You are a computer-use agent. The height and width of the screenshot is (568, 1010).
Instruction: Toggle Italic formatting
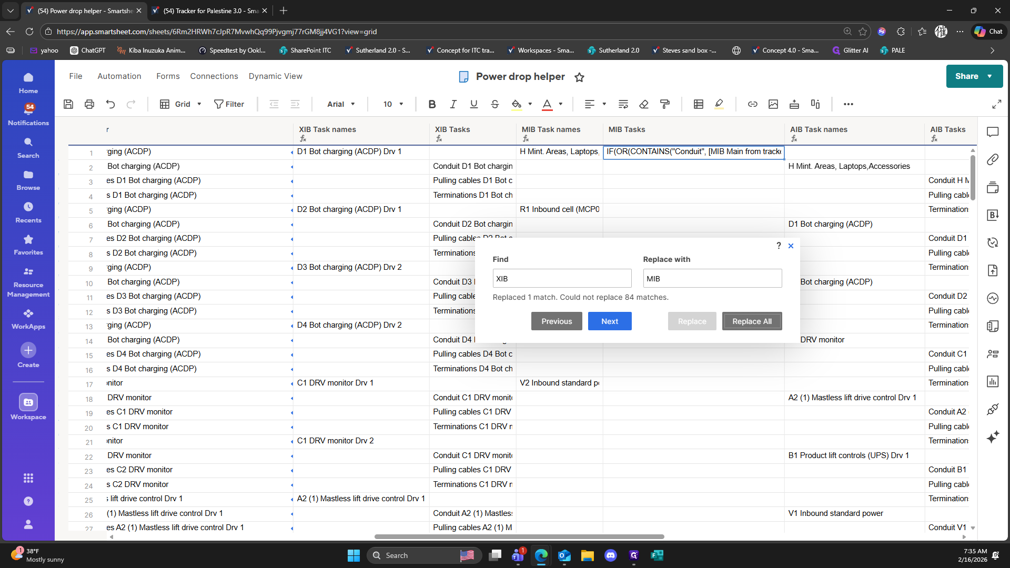(453, 104)
